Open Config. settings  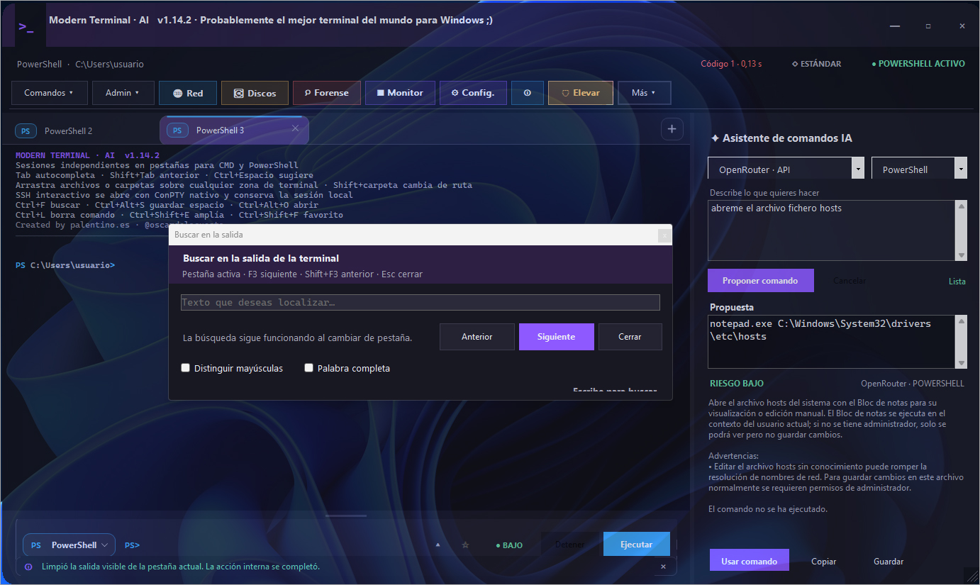point(473,93)
